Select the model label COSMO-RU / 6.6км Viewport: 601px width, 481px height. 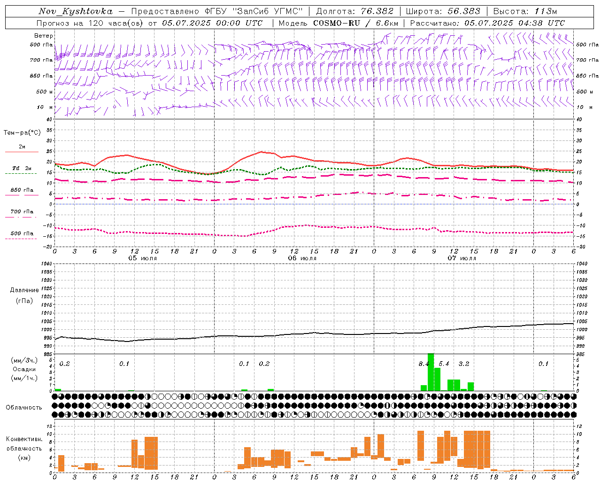tap(356, 23)
